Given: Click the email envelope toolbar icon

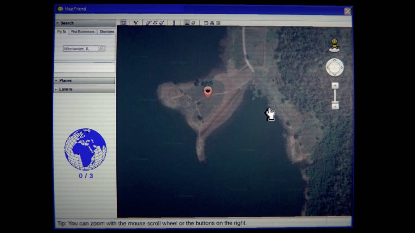Looking at the screenshot, I should 206,23.
